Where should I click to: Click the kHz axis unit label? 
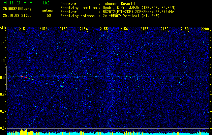3,27
